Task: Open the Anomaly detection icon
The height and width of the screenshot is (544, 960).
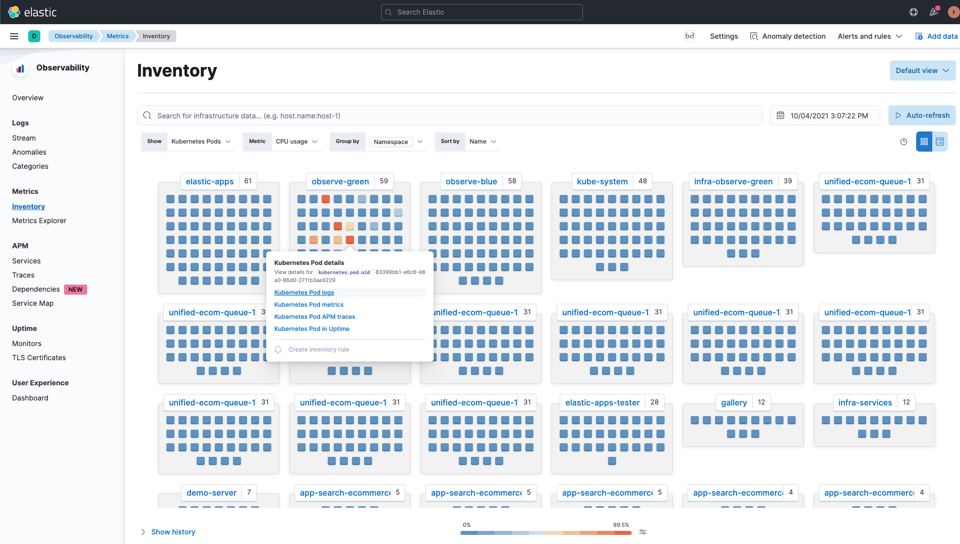Action: tap(754, 36)
